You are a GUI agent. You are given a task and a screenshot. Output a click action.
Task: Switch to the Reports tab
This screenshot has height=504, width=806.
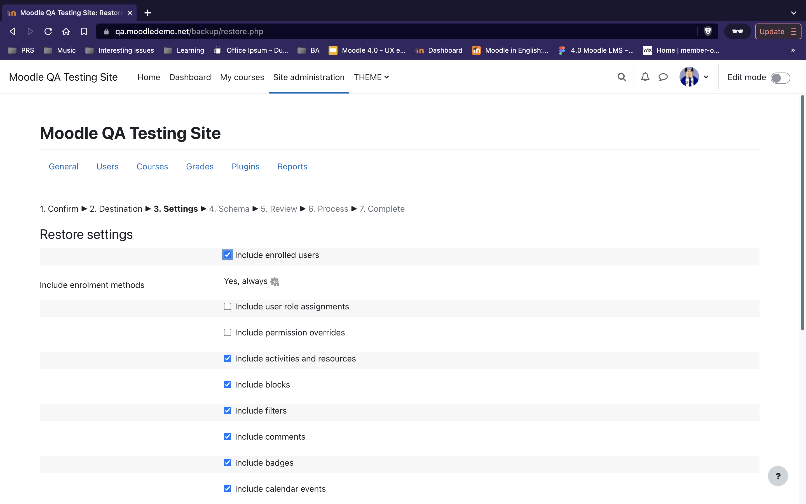[x=292, y=166]
